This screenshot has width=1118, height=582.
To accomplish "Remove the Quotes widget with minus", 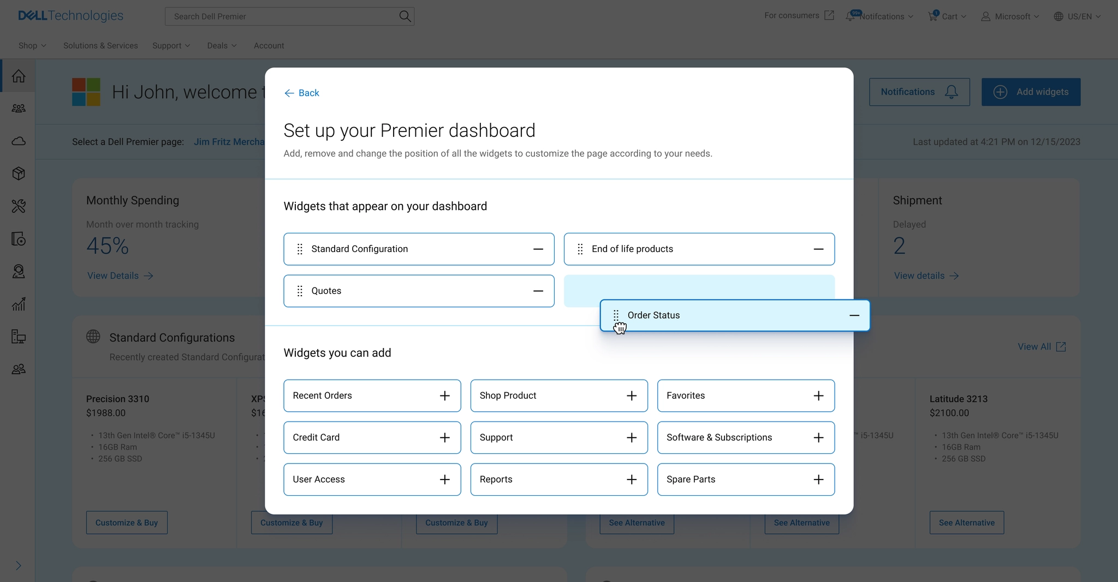I will click(x=538, y=291).
